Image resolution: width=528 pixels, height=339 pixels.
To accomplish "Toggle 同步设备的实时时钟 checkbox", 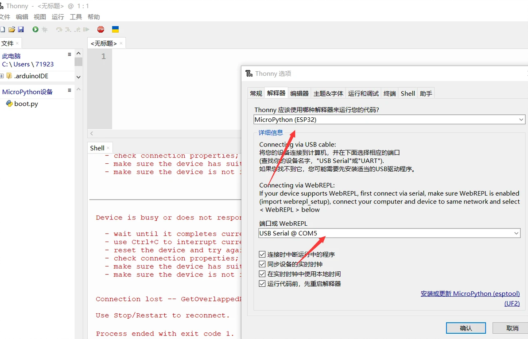I will pyautogui.click(x=262, y=264).
